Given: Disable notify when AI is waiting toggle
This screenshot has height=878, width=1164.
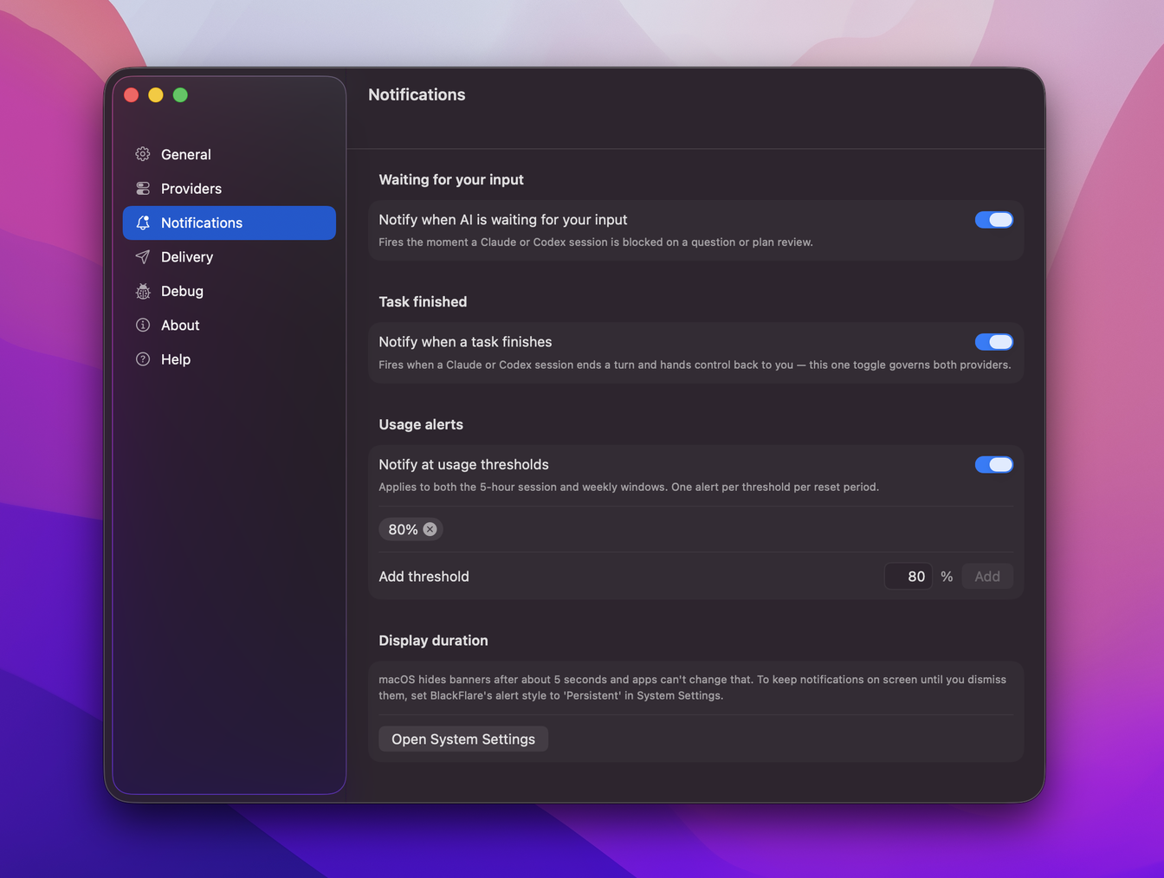Looking at the screenshot, I should [994, 220].
